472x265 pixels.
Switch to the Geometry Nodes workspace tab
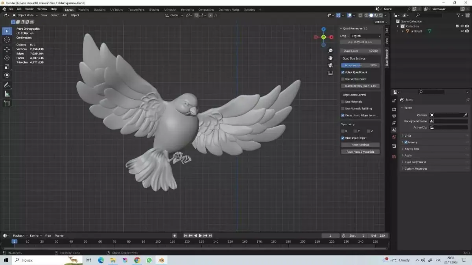(x=229, y=9)
